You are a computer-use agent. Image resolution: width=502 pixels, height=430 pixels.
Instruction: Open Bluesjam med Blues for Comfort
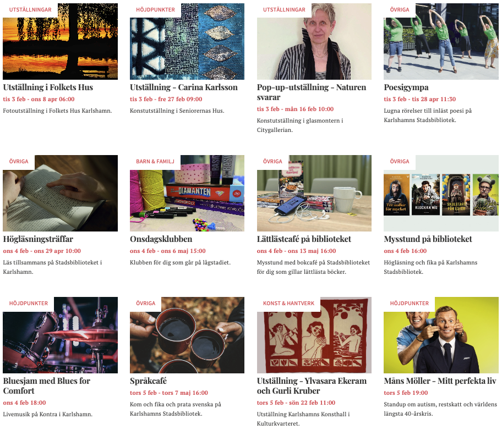47,386
